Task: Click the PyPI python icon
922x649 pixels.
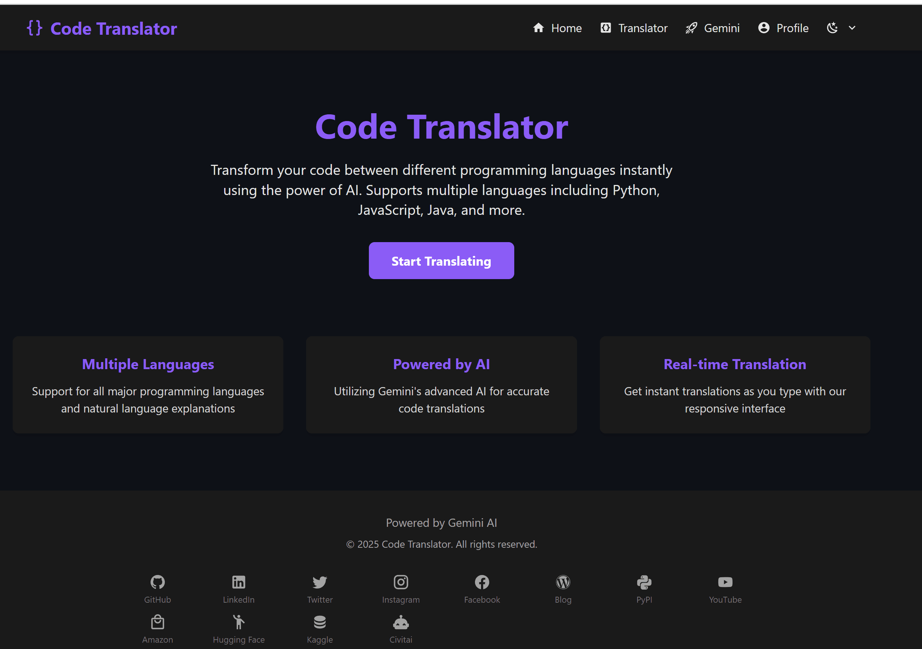Action: [644, 582]
